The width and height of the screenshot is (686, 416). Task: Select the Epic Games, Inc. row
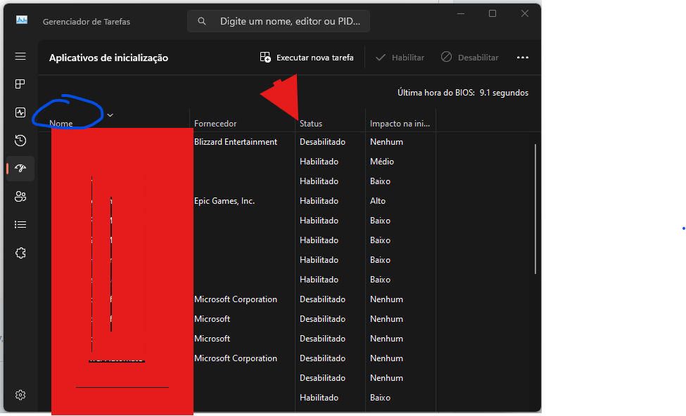(224, 201)
